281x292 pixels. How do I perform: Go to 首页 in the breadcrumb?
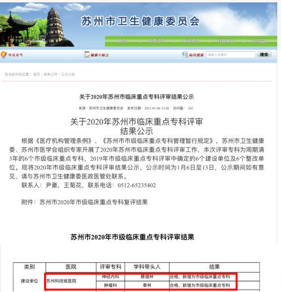tap(37, 74)
